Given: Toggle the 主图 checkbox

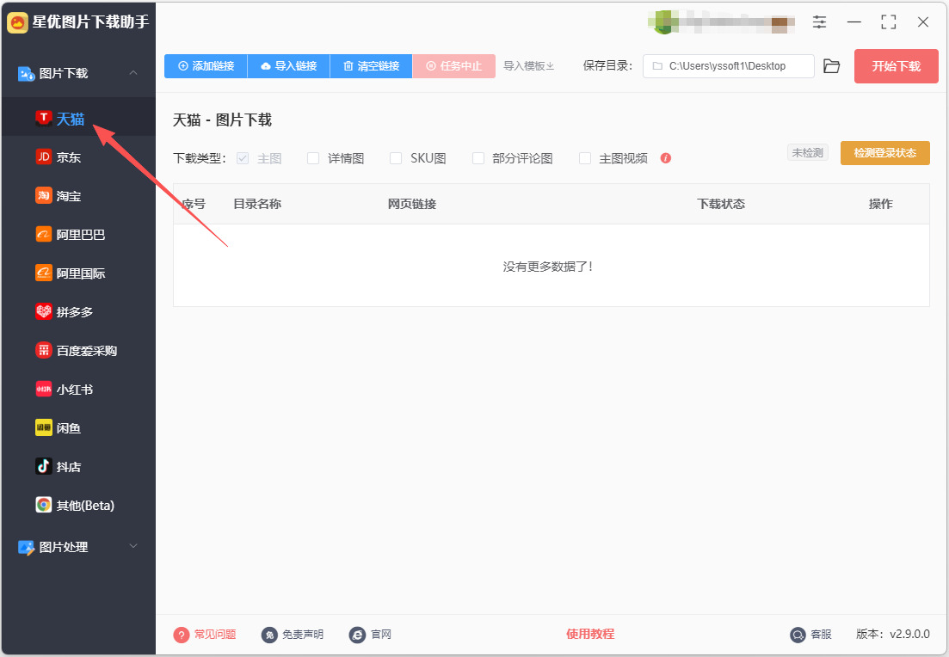Looking at the screenshot, I should [x=243, y=158].
